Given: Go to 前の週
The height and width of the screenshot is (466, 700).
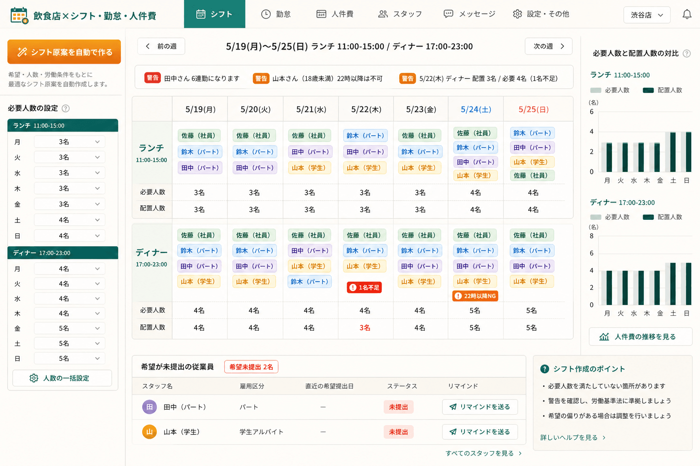Looking at the screenshot, I should tap(161, 46).
